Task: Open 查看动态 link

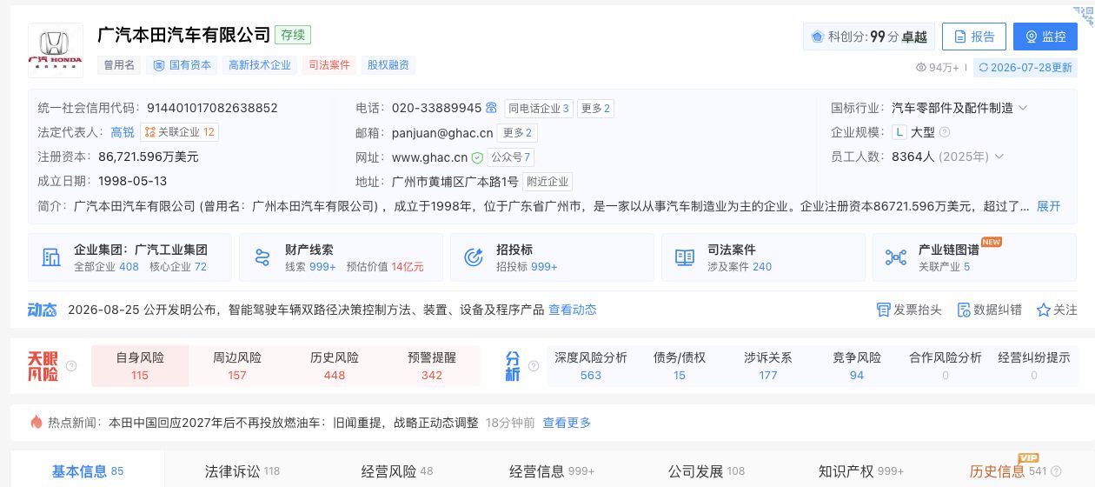Action: pos(572,310)
